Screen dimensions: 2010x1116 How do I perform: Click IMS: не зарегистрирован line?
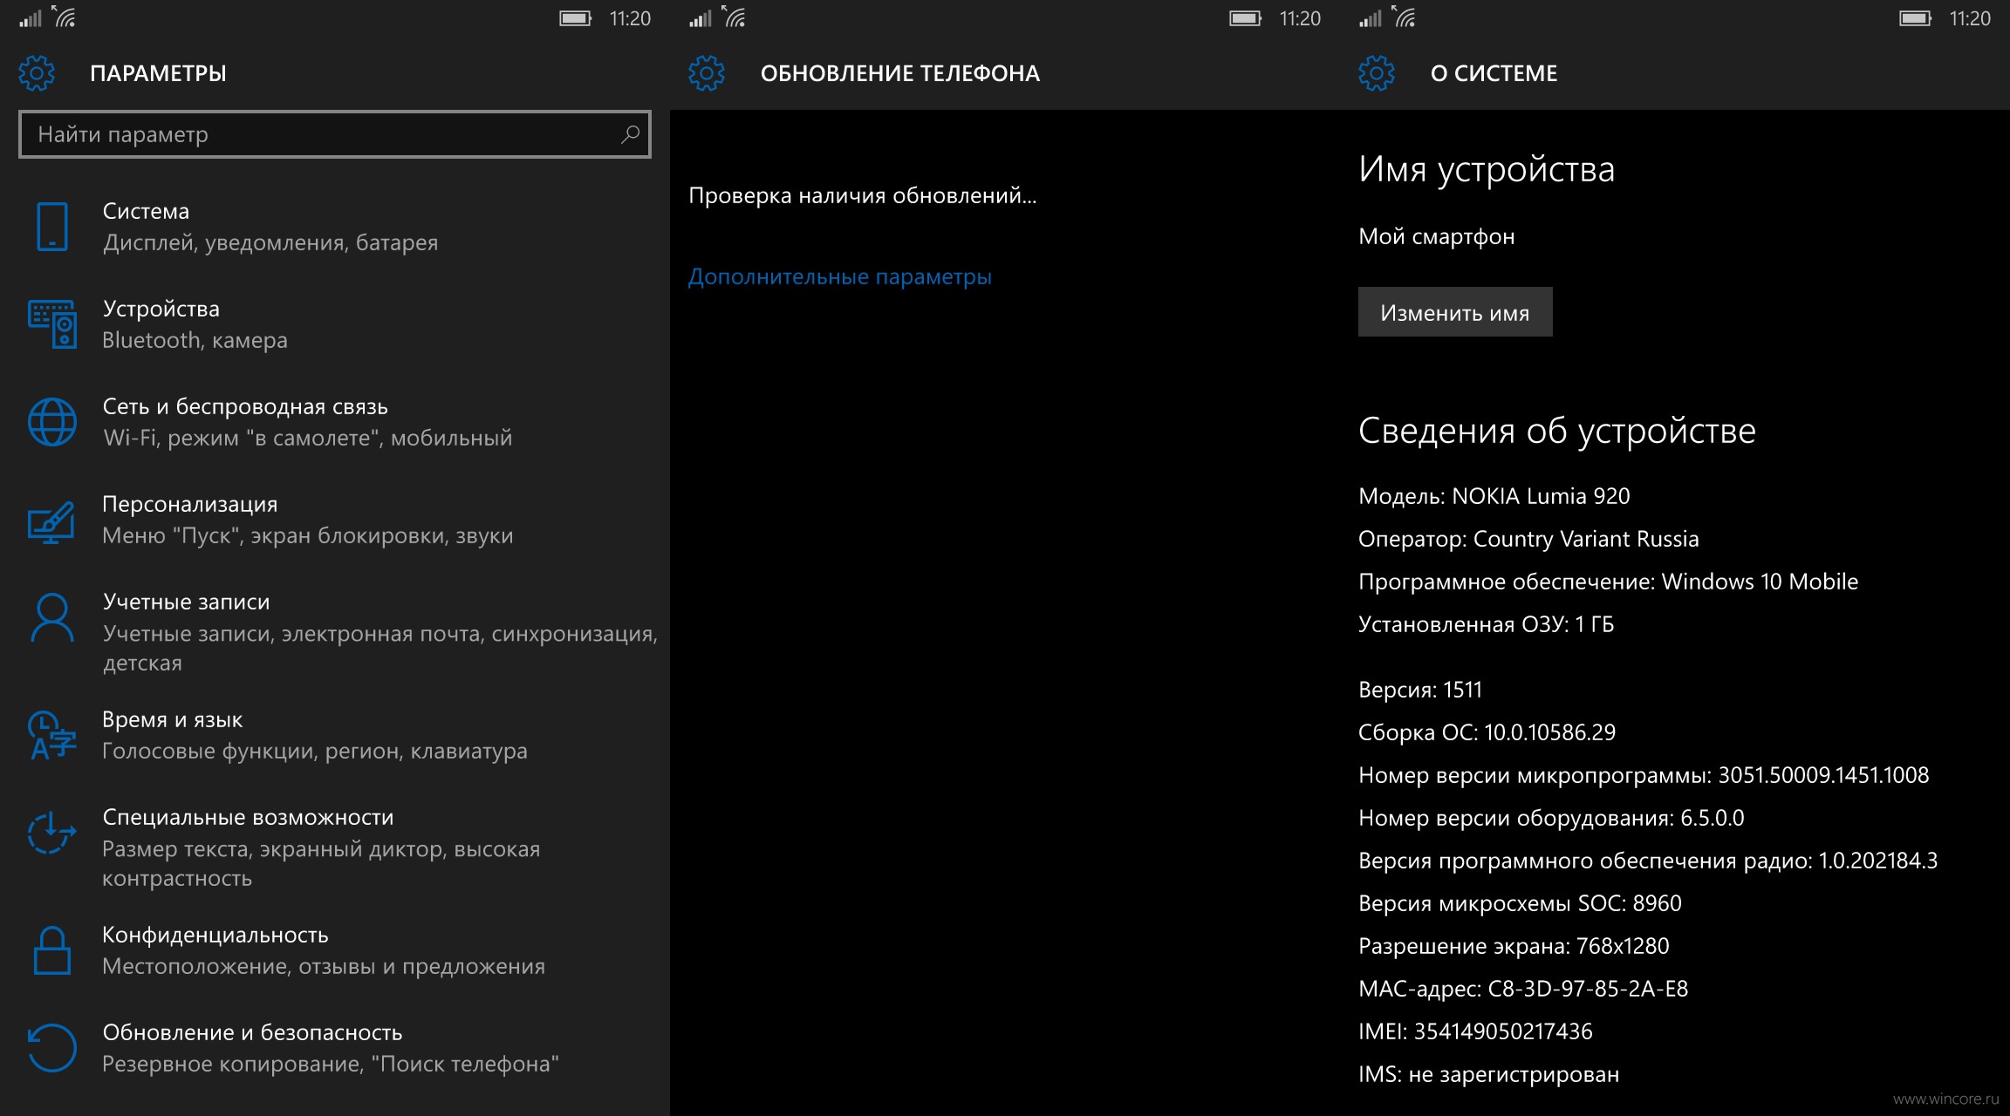[1489, 1074]
